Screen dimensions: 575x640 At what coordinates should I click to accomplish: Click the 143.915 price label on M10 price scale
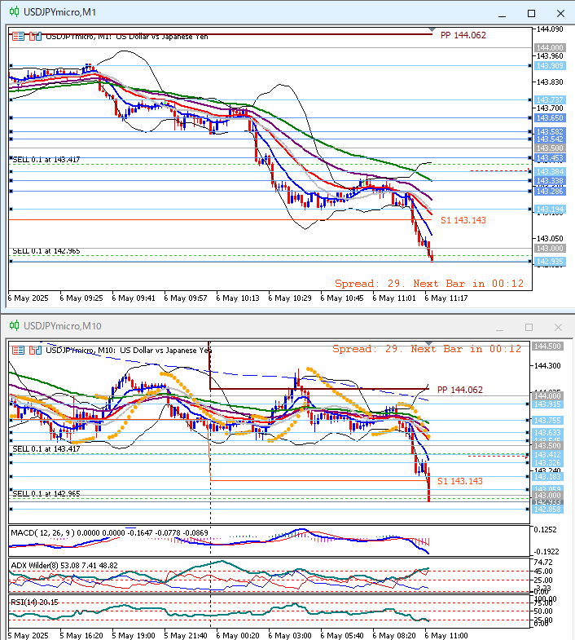547,404
